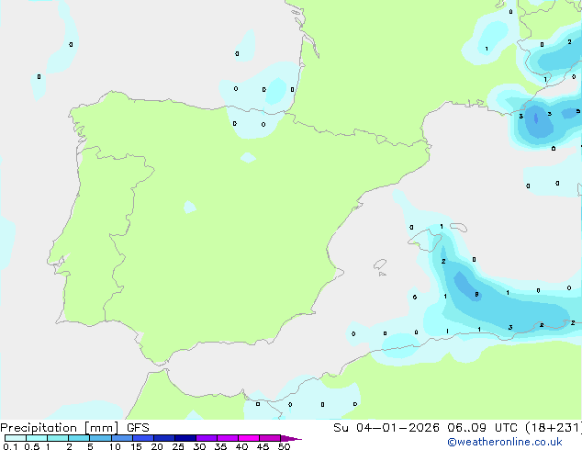Click the 'GFS' model label
This screenshot has height=450, width=582.
[138, 428]
